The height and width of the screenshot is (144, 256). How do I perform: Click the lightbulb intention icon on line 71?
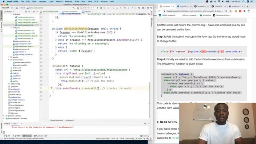(51, 88)
